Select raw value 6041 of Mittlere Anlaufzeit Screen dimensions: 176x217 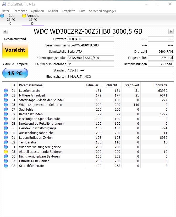[x=164, y=95]
